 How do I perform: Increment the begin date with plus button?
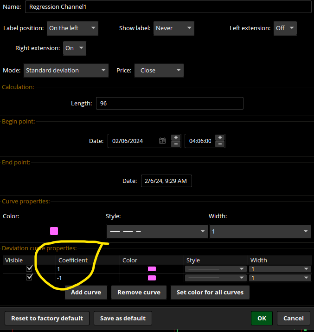(176, 137)
